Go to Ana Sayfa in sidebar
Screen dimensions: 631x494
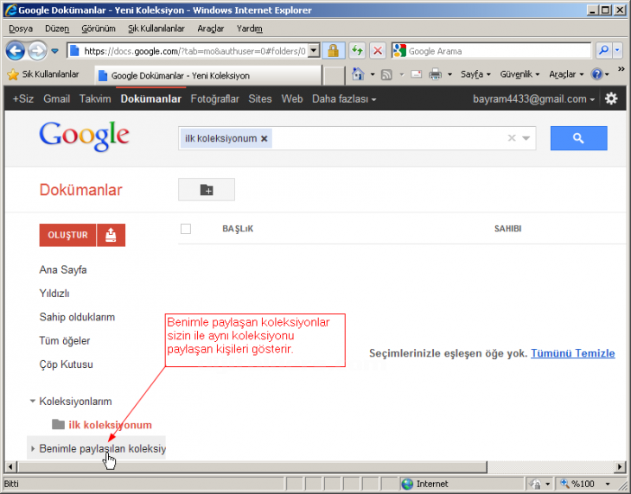(x=63, y=269)
